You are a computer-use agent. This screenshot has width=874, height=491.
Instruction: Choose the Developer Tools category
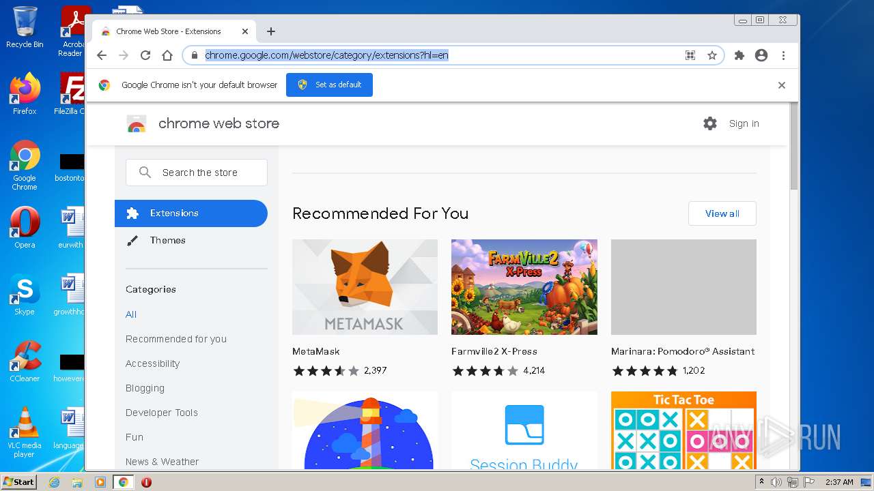click(x=162, y=413)
